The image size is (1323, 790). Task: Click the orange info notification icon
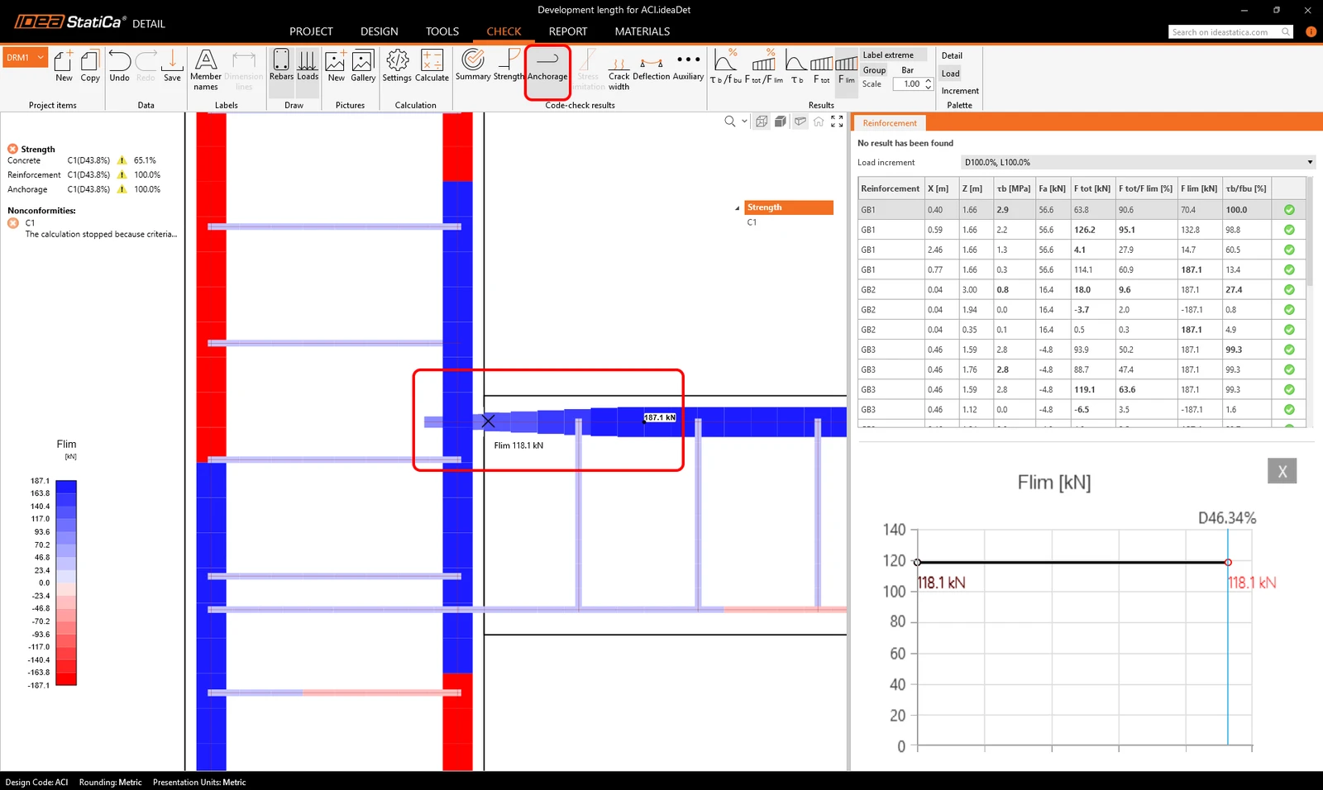[x=1311, y=32]
